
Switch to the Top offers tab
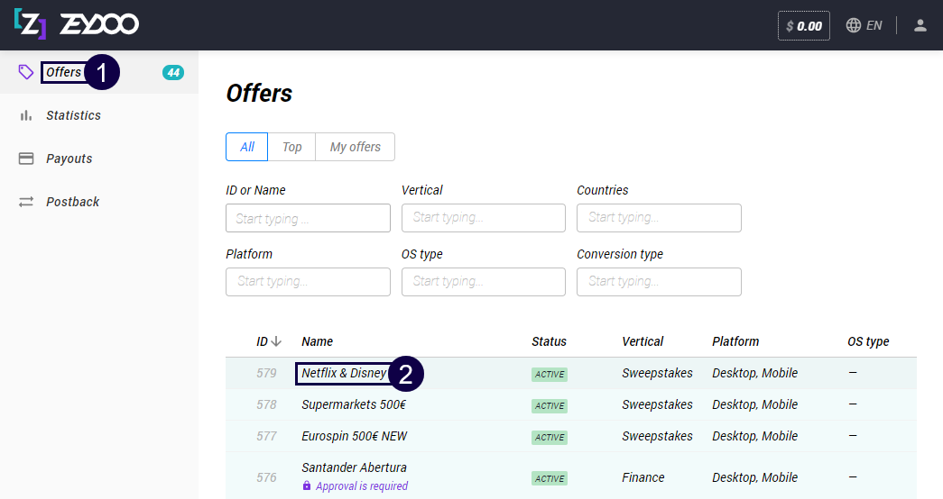coord(291,147)
